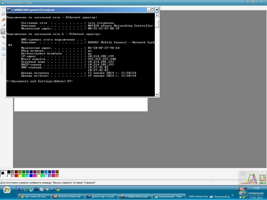This screenshot has width=267, height=200.
Task: Select the Pencil tool
Action: (x=3, y=32)
